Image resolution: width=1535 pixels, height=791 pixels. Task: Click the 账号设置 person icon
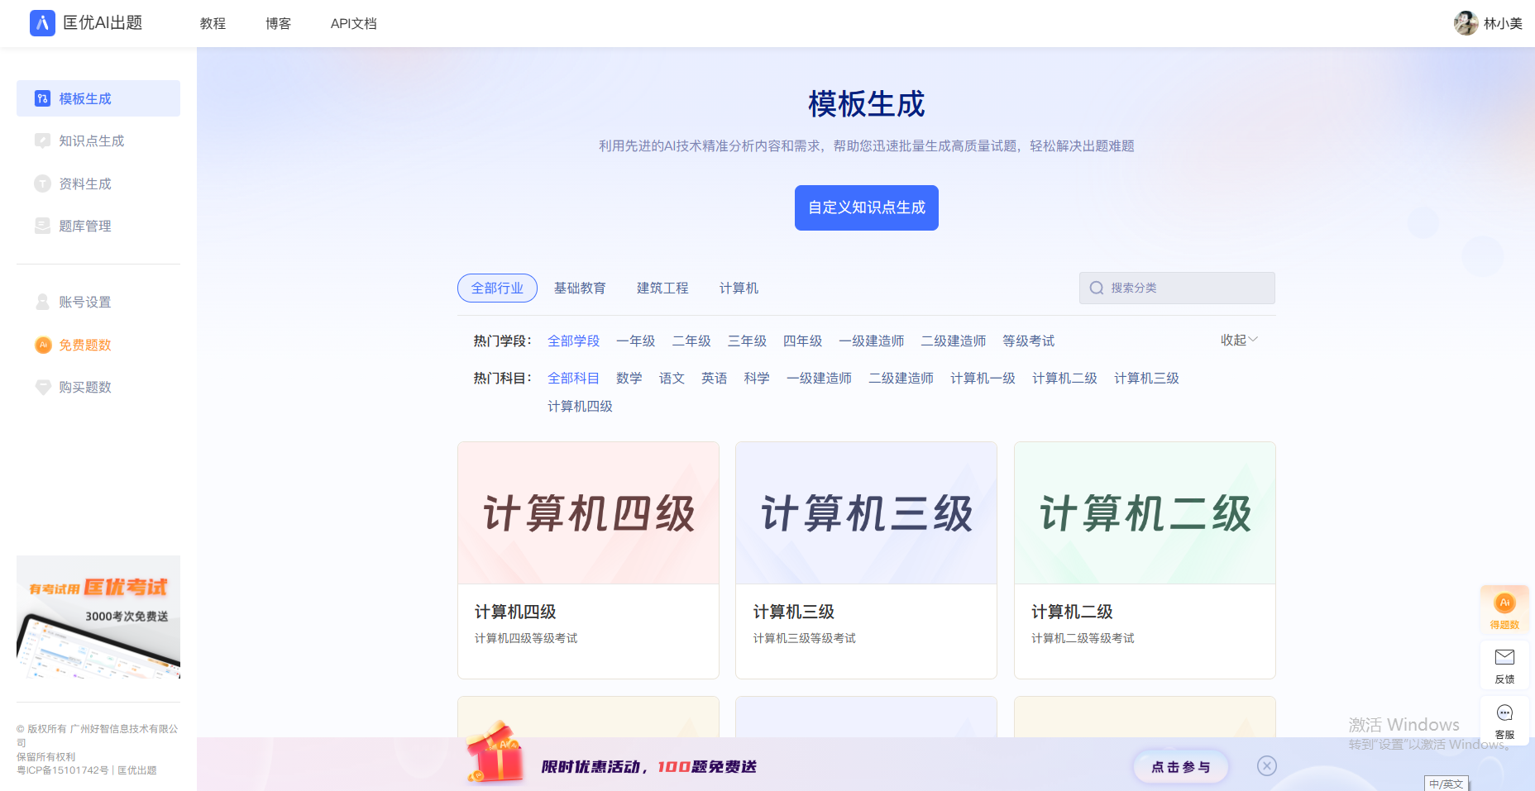[x=42, y=302]
